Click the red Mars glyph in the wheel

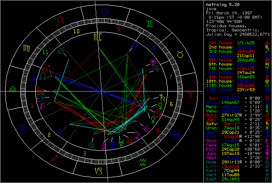pyautogui.click(x=46, y=69)
